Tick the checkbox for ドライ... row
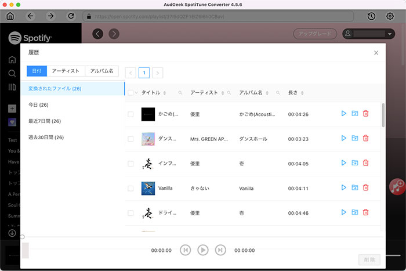 click(130, 213)
